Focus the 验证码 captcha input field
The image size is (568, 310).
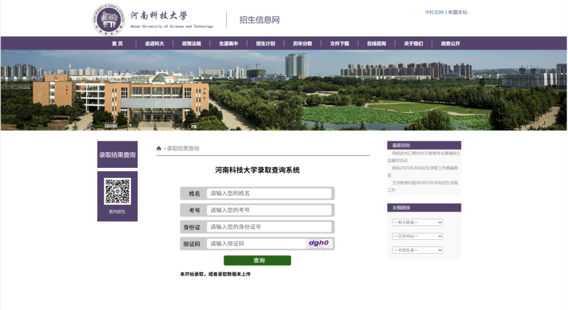click(x=257, y=243)
